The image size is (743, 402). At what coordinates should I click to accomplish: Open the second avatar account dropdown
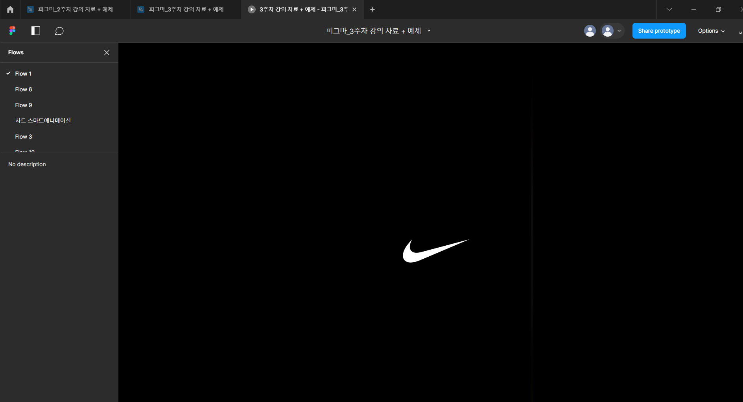(612, 31)
